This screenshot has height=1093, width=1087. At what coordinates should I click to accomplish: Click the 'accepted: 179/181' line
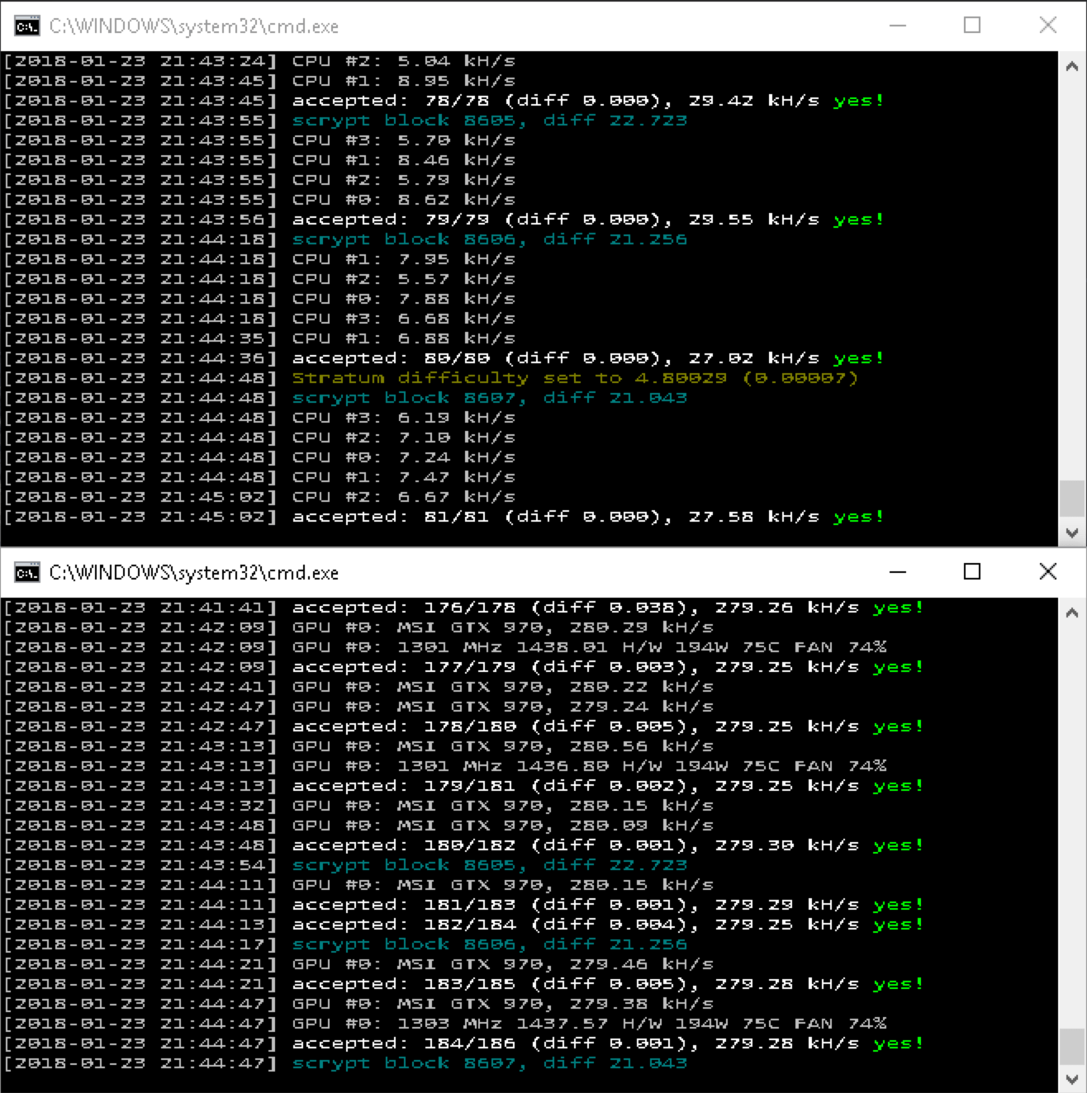[464, 786]
